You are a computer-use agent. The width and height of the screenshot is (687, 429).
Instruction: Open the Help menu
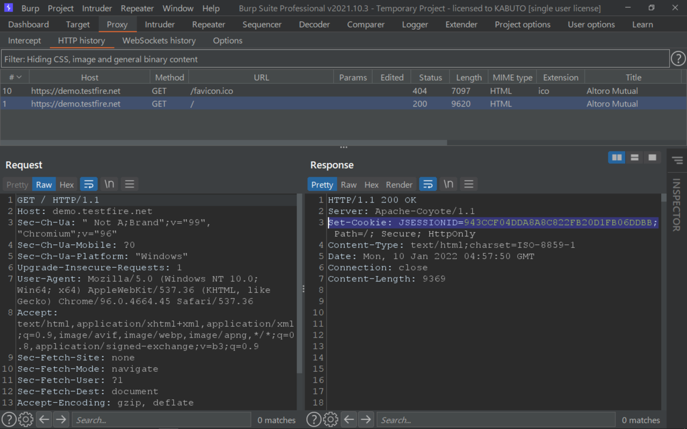pyautogui.click(x=211, y=9)
